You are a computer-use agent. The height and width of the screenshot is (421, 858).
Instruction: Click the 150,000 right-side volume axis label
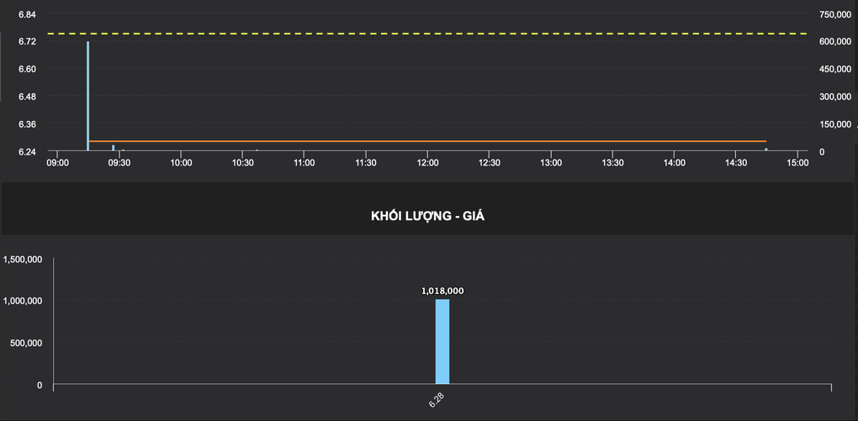pos(835,124)
